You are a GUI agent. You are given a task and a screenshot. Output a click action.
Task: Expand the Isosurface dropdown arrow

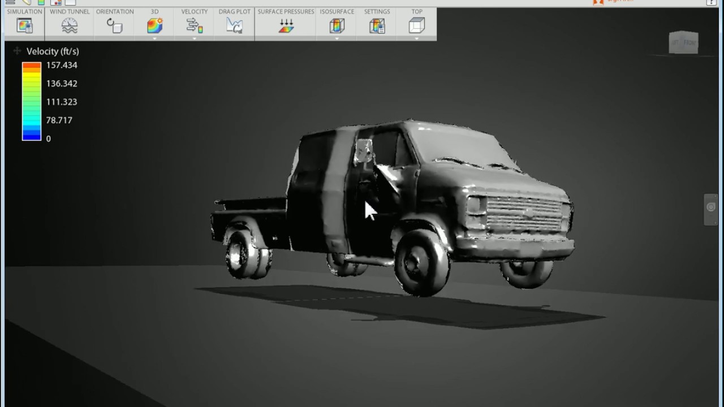pos(337,38)
